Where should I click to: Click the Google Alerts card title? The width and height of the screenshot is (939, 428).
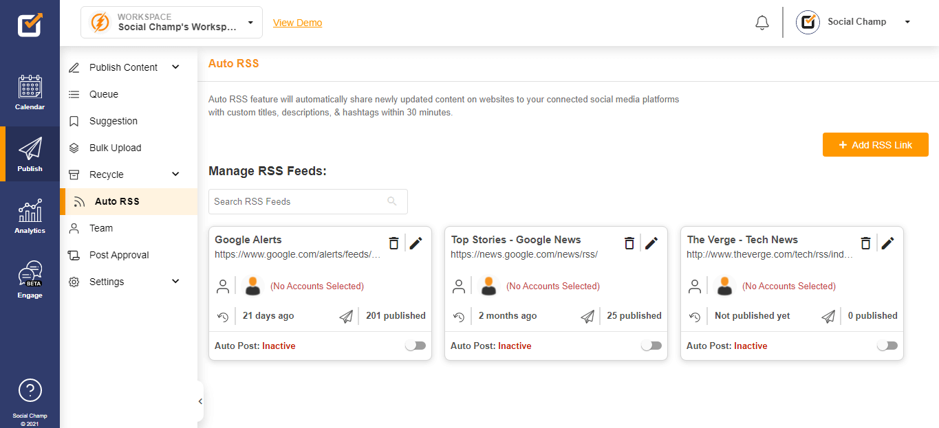click(248, 240)
